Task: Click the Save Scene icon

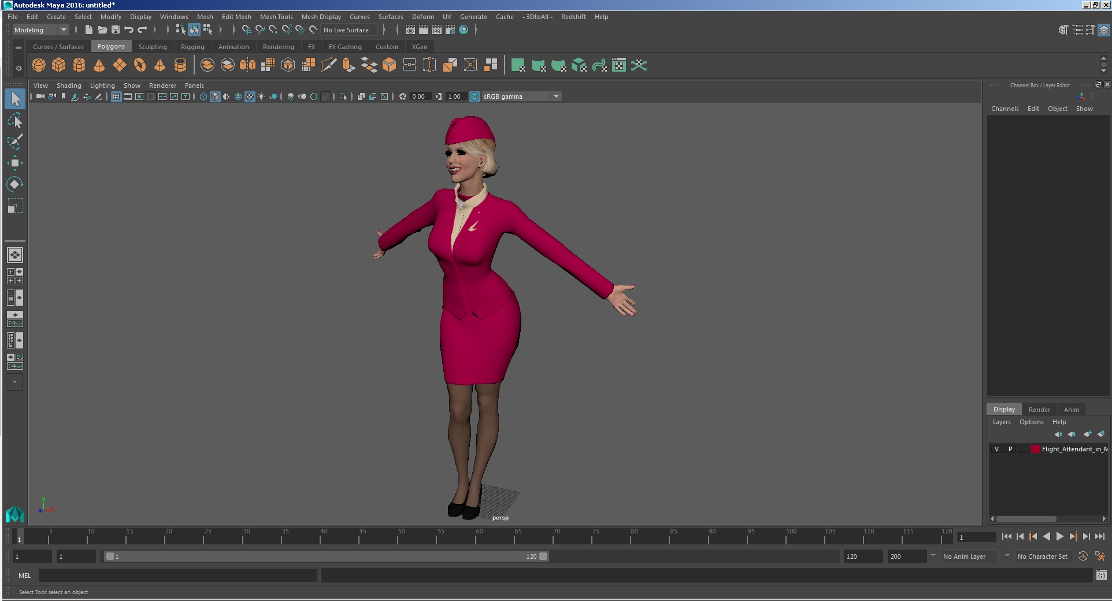Action: click(116, 30)
